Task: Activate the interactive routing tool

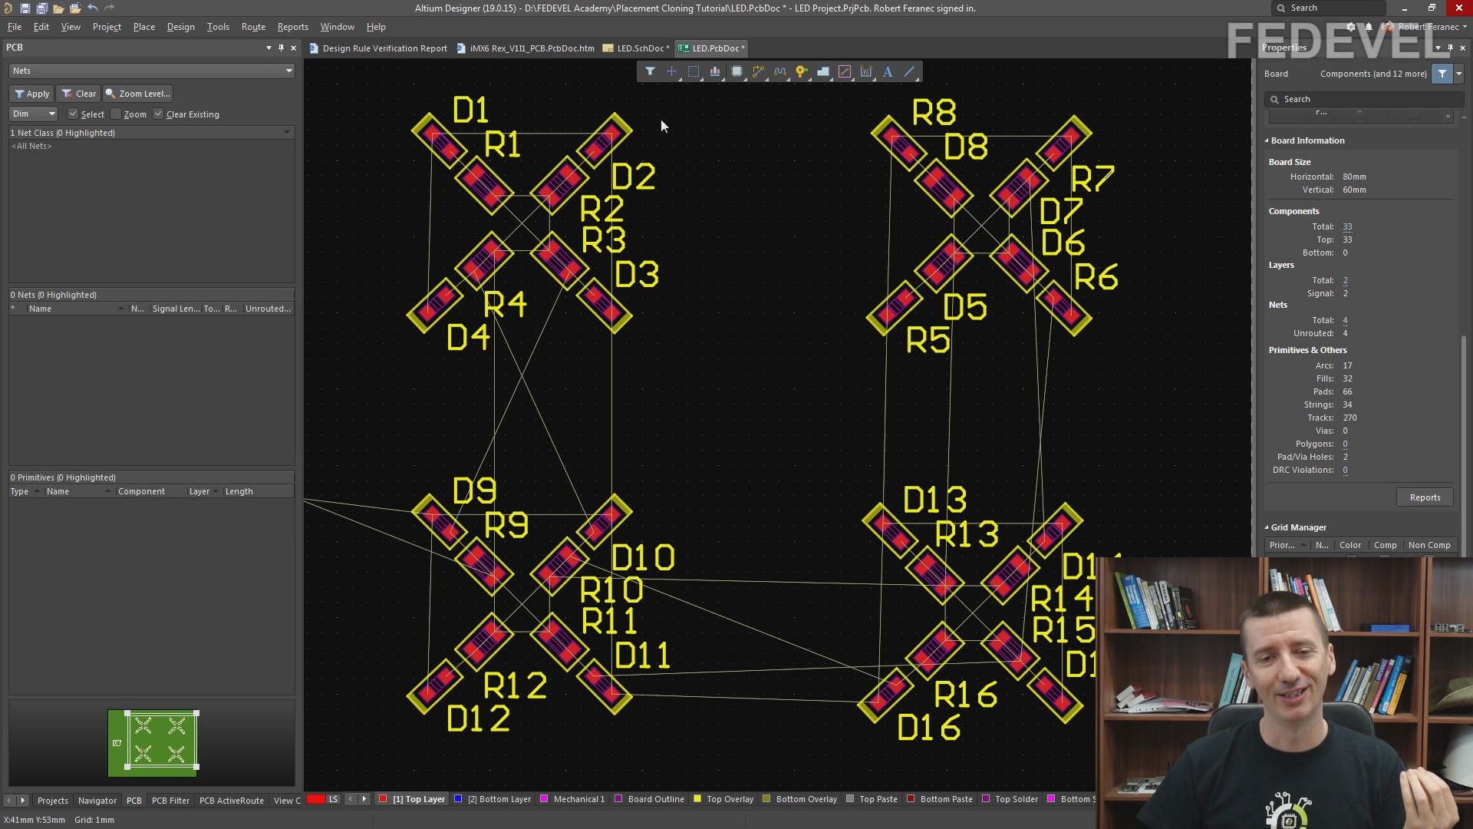Action: click(758, 71)
